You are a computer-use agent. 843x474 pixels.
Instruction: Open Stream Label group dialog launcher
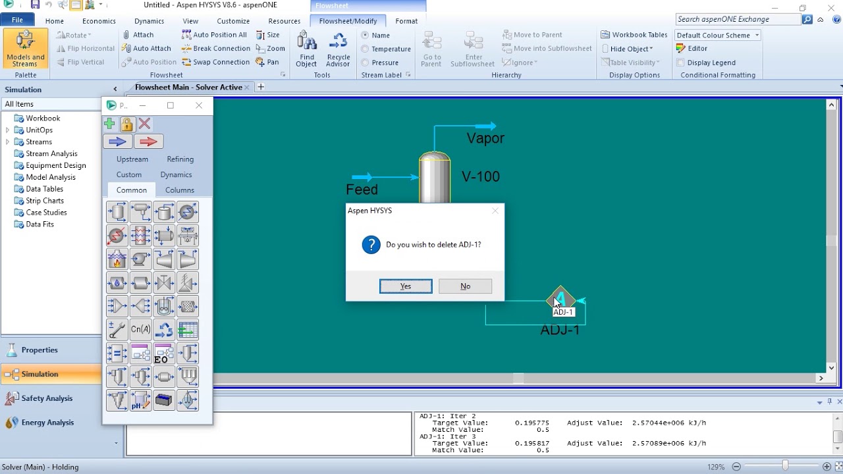click(x=408, y=75)
